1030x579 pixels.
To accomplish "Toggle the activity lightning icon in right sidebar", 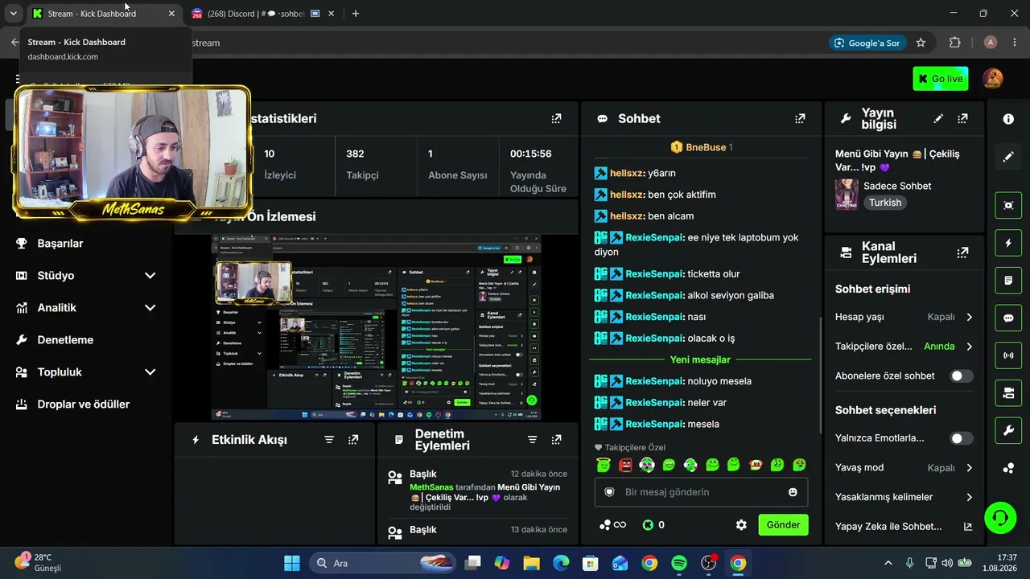I will pos(1008,243).
